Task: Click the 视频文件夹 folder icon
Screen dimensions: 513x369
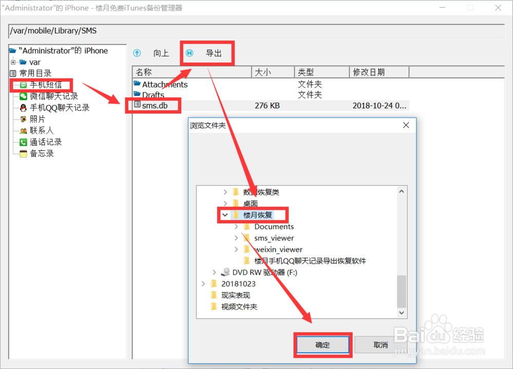Action: 214,306
